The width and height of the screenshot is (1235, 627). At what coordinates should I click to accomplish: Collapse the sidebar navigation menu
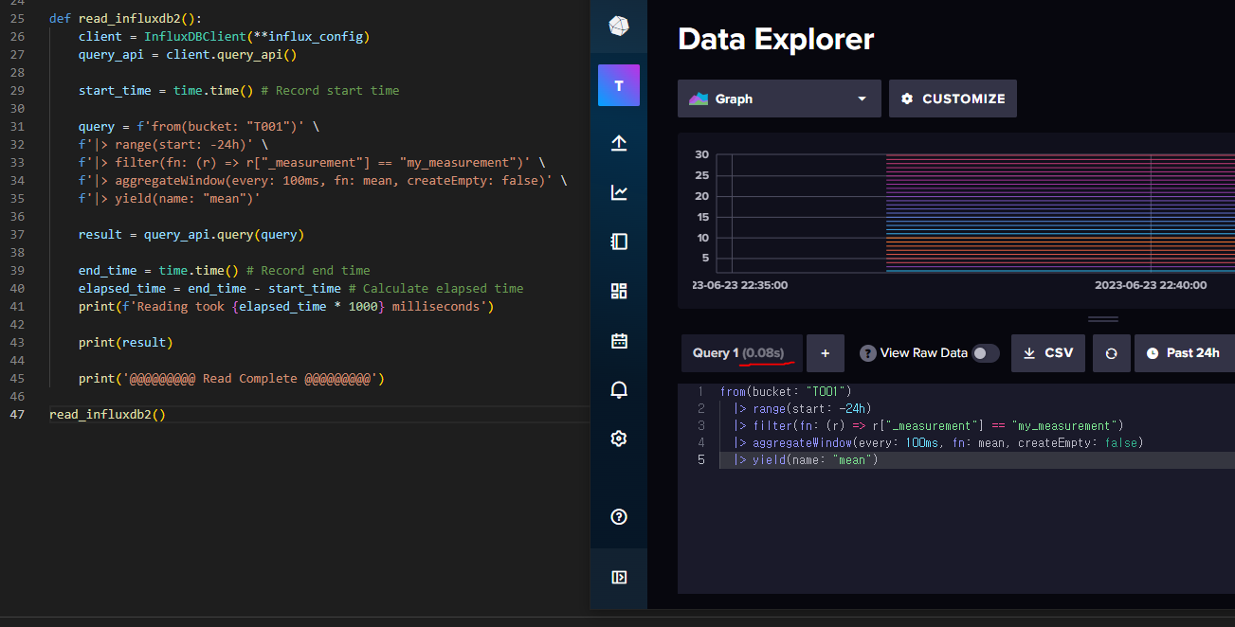coord(618,577)
